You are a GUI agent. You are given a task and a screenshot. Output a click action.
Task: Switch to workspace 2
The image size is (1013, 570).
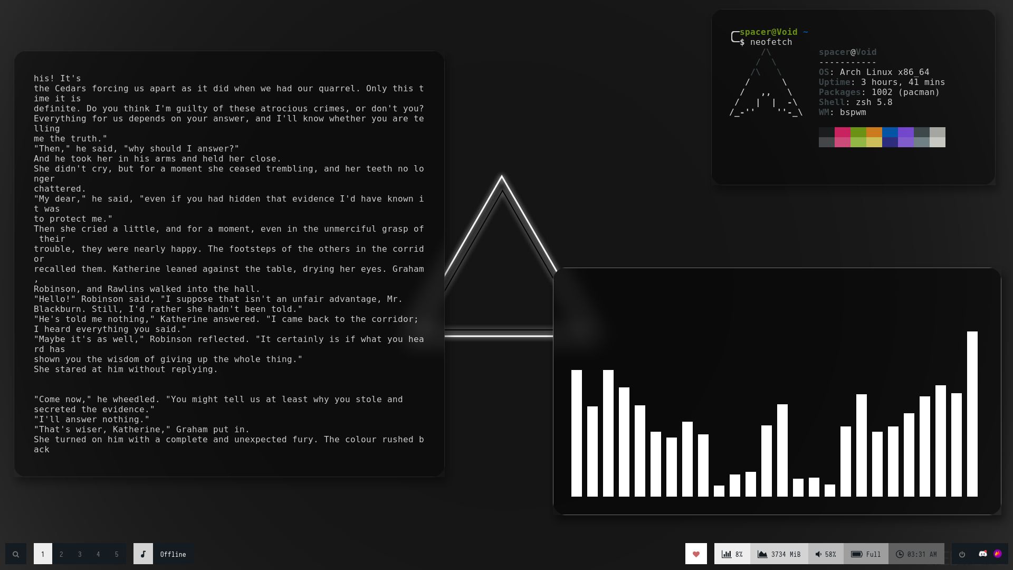(61, 554)
